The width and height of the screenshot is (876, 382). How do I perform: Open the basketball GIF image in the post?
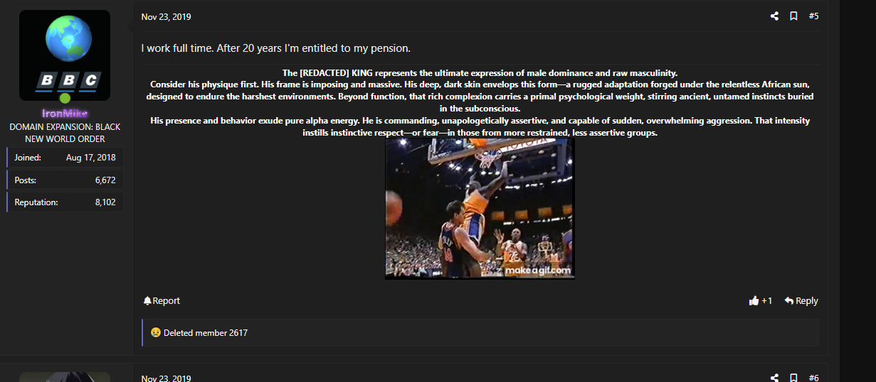pos(480,208)
